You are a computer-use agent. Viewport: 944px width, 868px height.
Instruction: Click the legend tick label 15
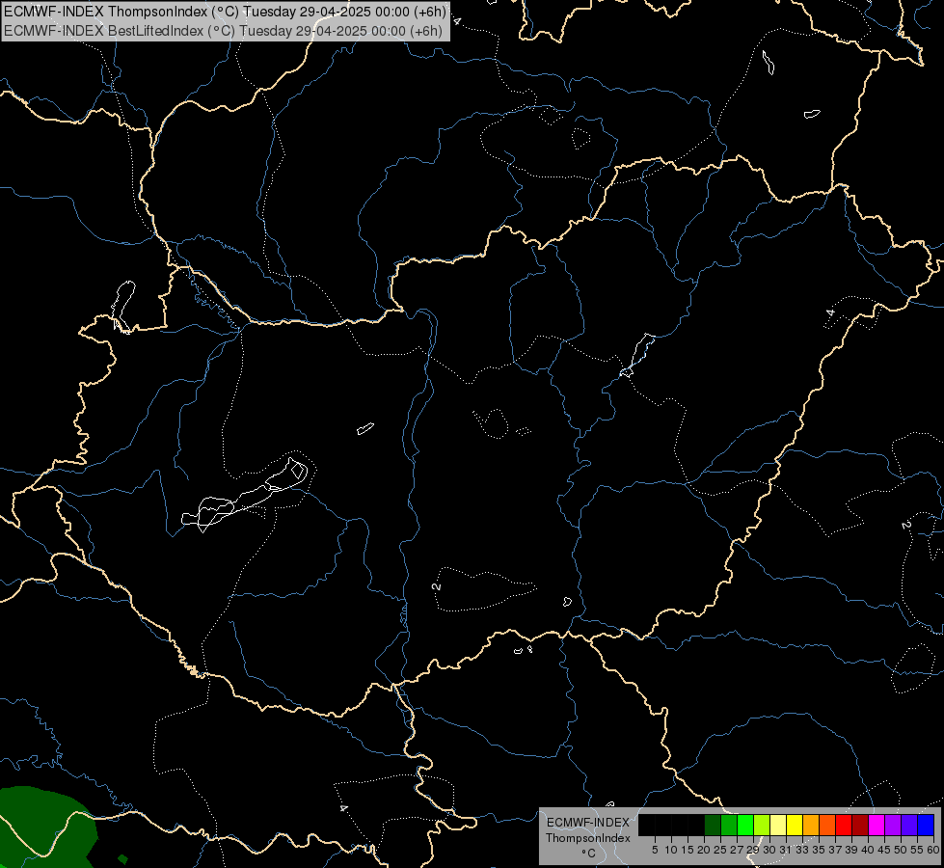pyautogui.click(x=688, y=850)
